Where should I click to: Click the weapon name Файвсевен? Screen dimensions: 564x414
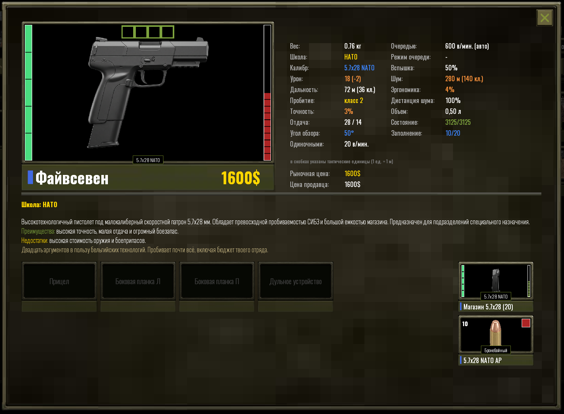(x=72, y=178)
